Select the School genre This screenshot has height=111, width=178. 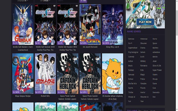coord(131,79)
